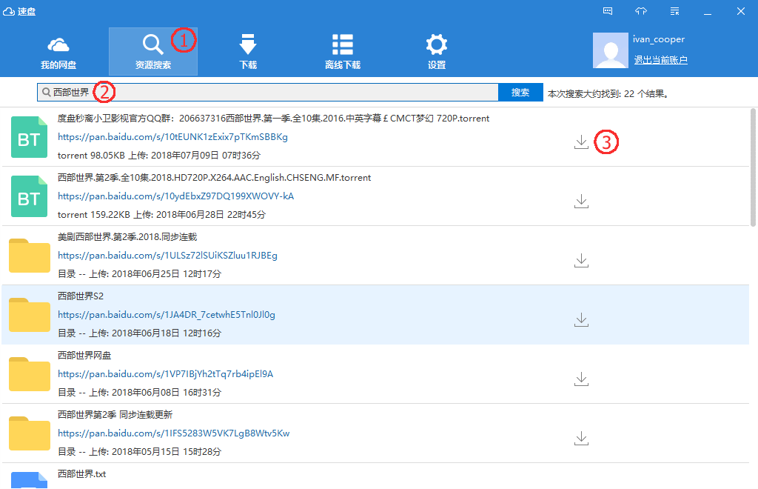Open the 离线下载 offline download tab
The width and height of the screenshot is (758, 489).
tap(342, 52)
